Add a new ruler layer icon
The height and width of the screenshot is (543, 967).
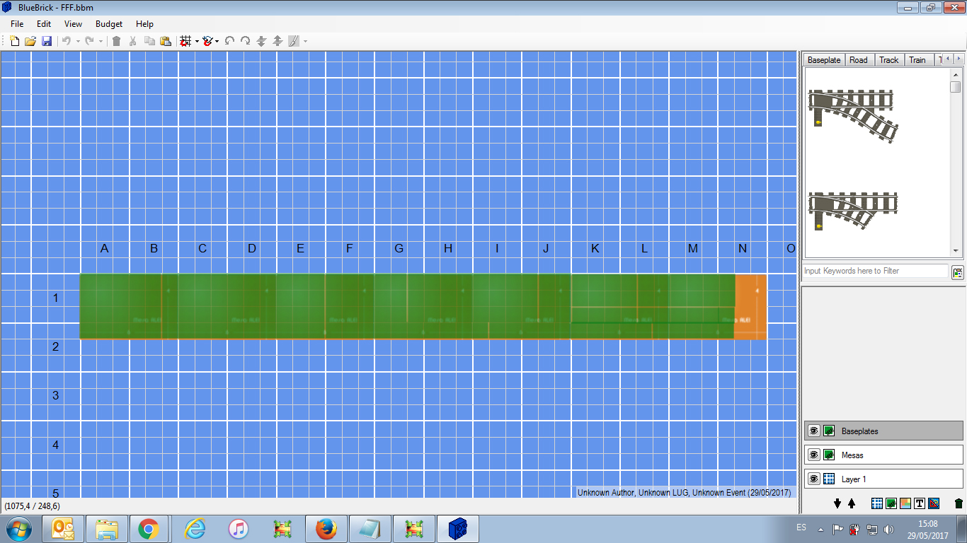point(934,503)
